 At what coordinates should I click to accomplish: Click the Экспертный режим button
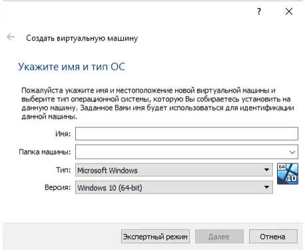(x=155, y=237)
